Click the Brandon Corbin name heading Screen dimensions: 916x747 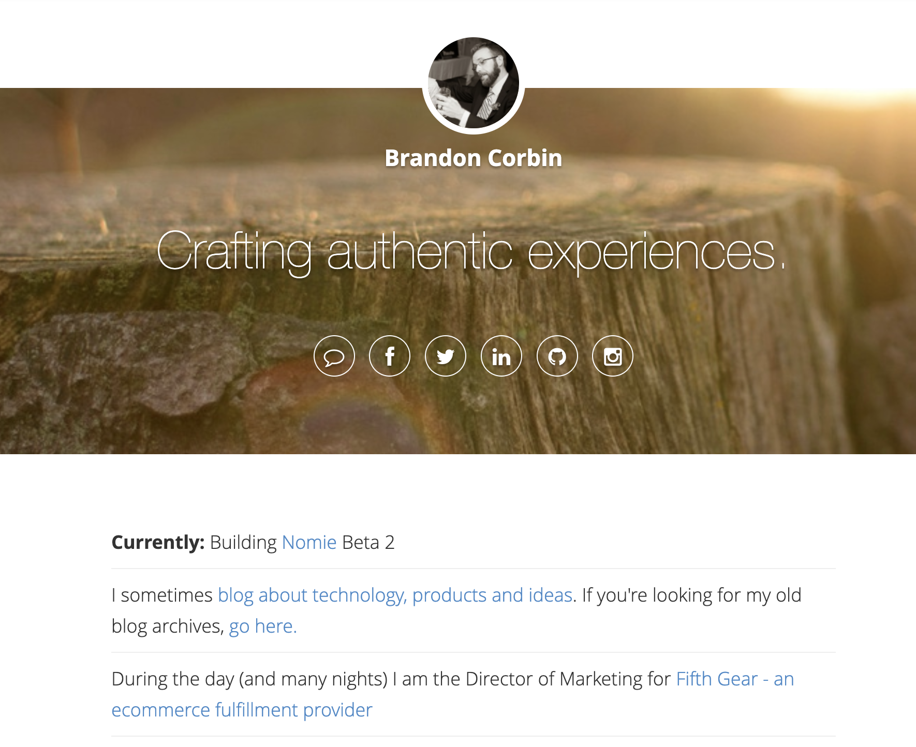[474, 158]
